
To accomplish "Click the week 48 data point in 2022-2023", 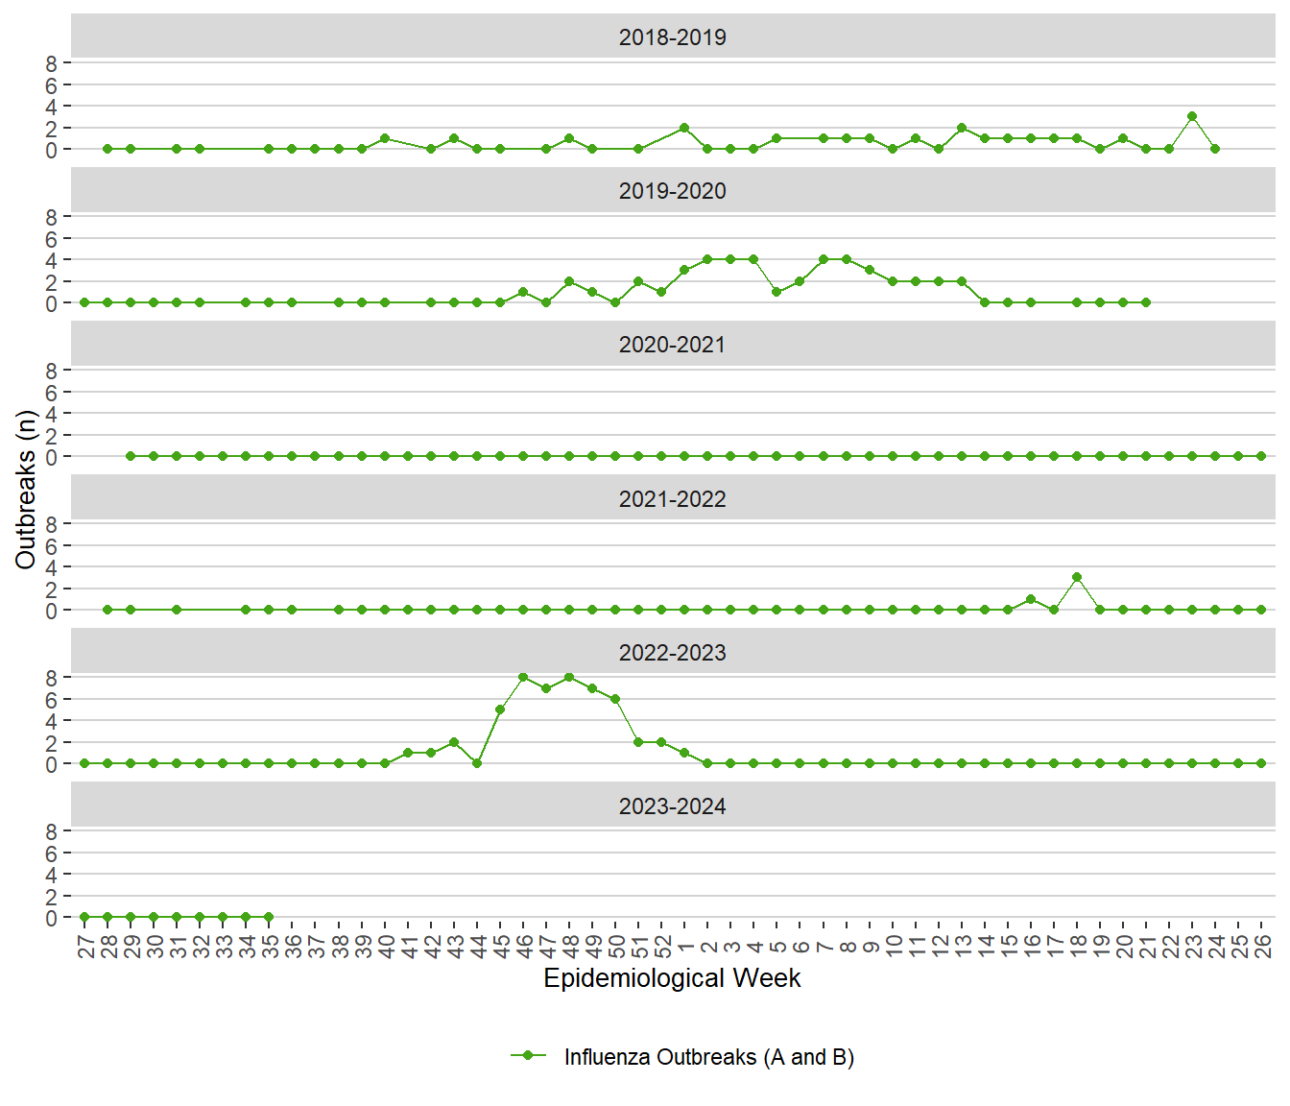I will (569, 677).
